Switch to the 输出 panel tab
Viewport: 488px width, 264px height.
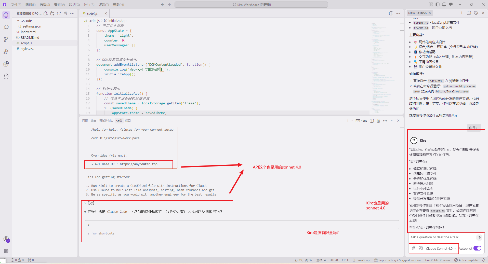point(94,121)
